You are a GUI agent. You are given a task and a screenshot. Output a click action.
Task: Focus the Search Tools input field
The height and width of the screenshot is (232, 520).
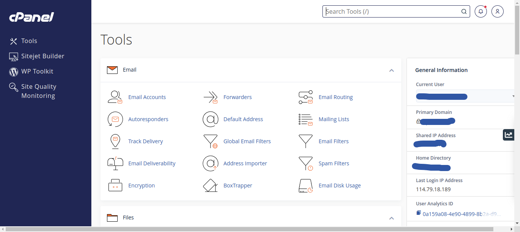pos(392,11)
